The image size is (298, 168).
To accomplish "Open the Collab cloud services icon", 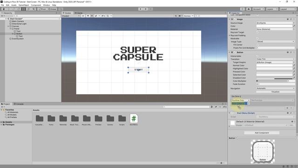I will pyautogui.click(x=248, y=9).
